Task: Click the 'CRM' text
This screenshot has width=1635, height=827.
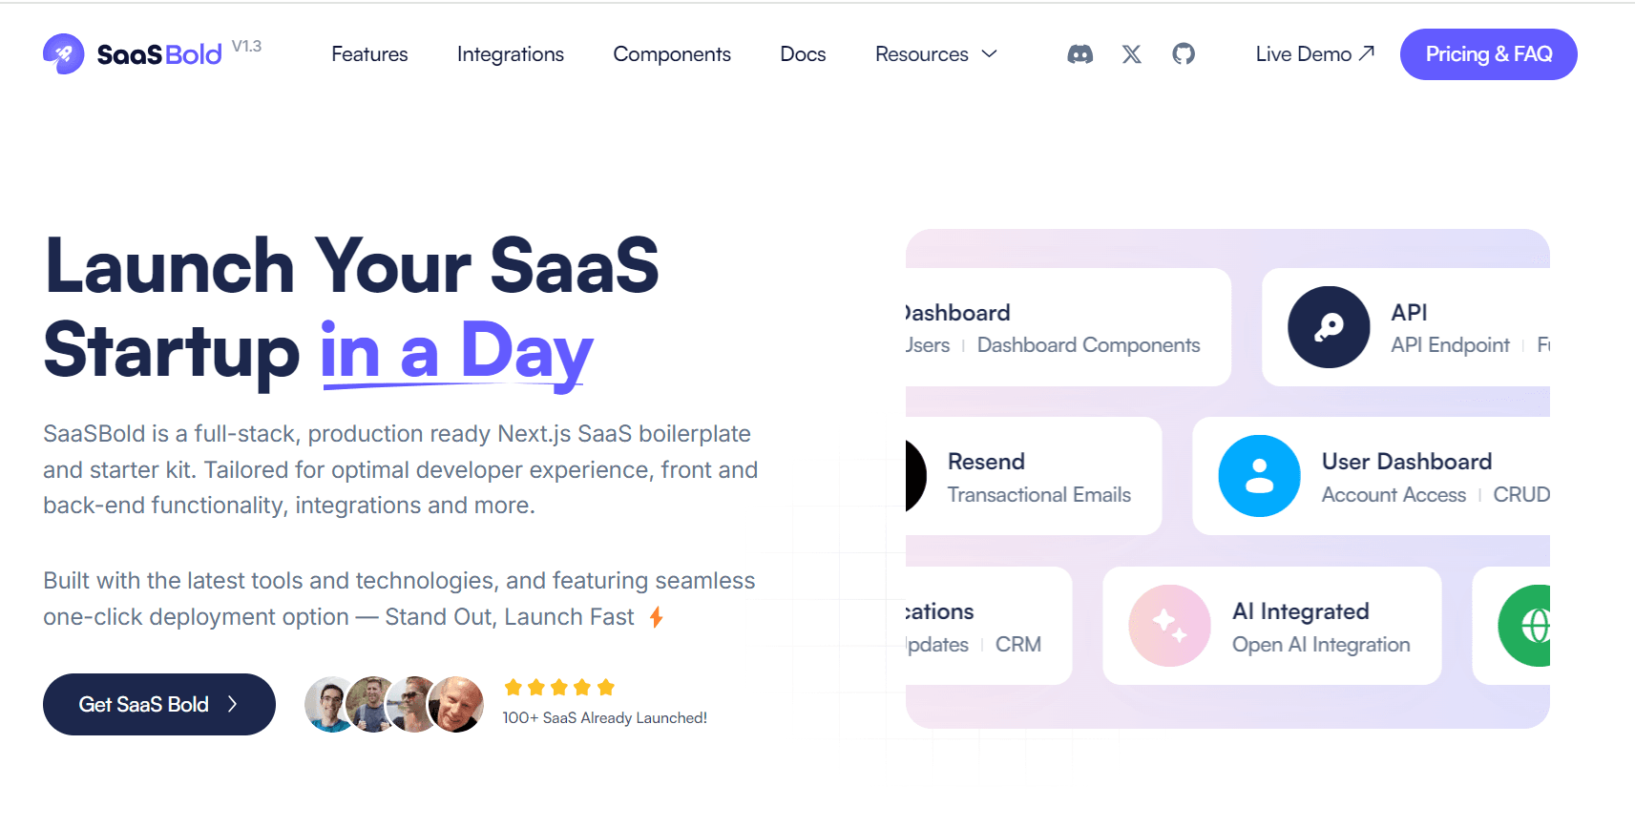Action: pyautogui.click(x=1017, y=645)
